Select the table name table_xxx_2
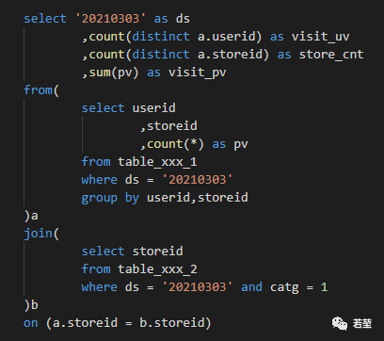 pyautogui.click(x=157, y=269)
